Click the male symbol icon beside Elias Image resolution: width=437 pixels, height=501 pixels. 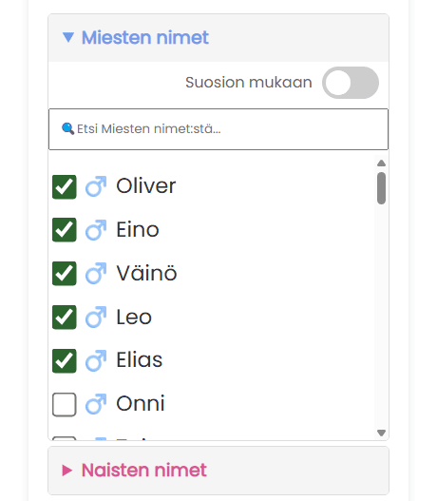click(96, 360)
